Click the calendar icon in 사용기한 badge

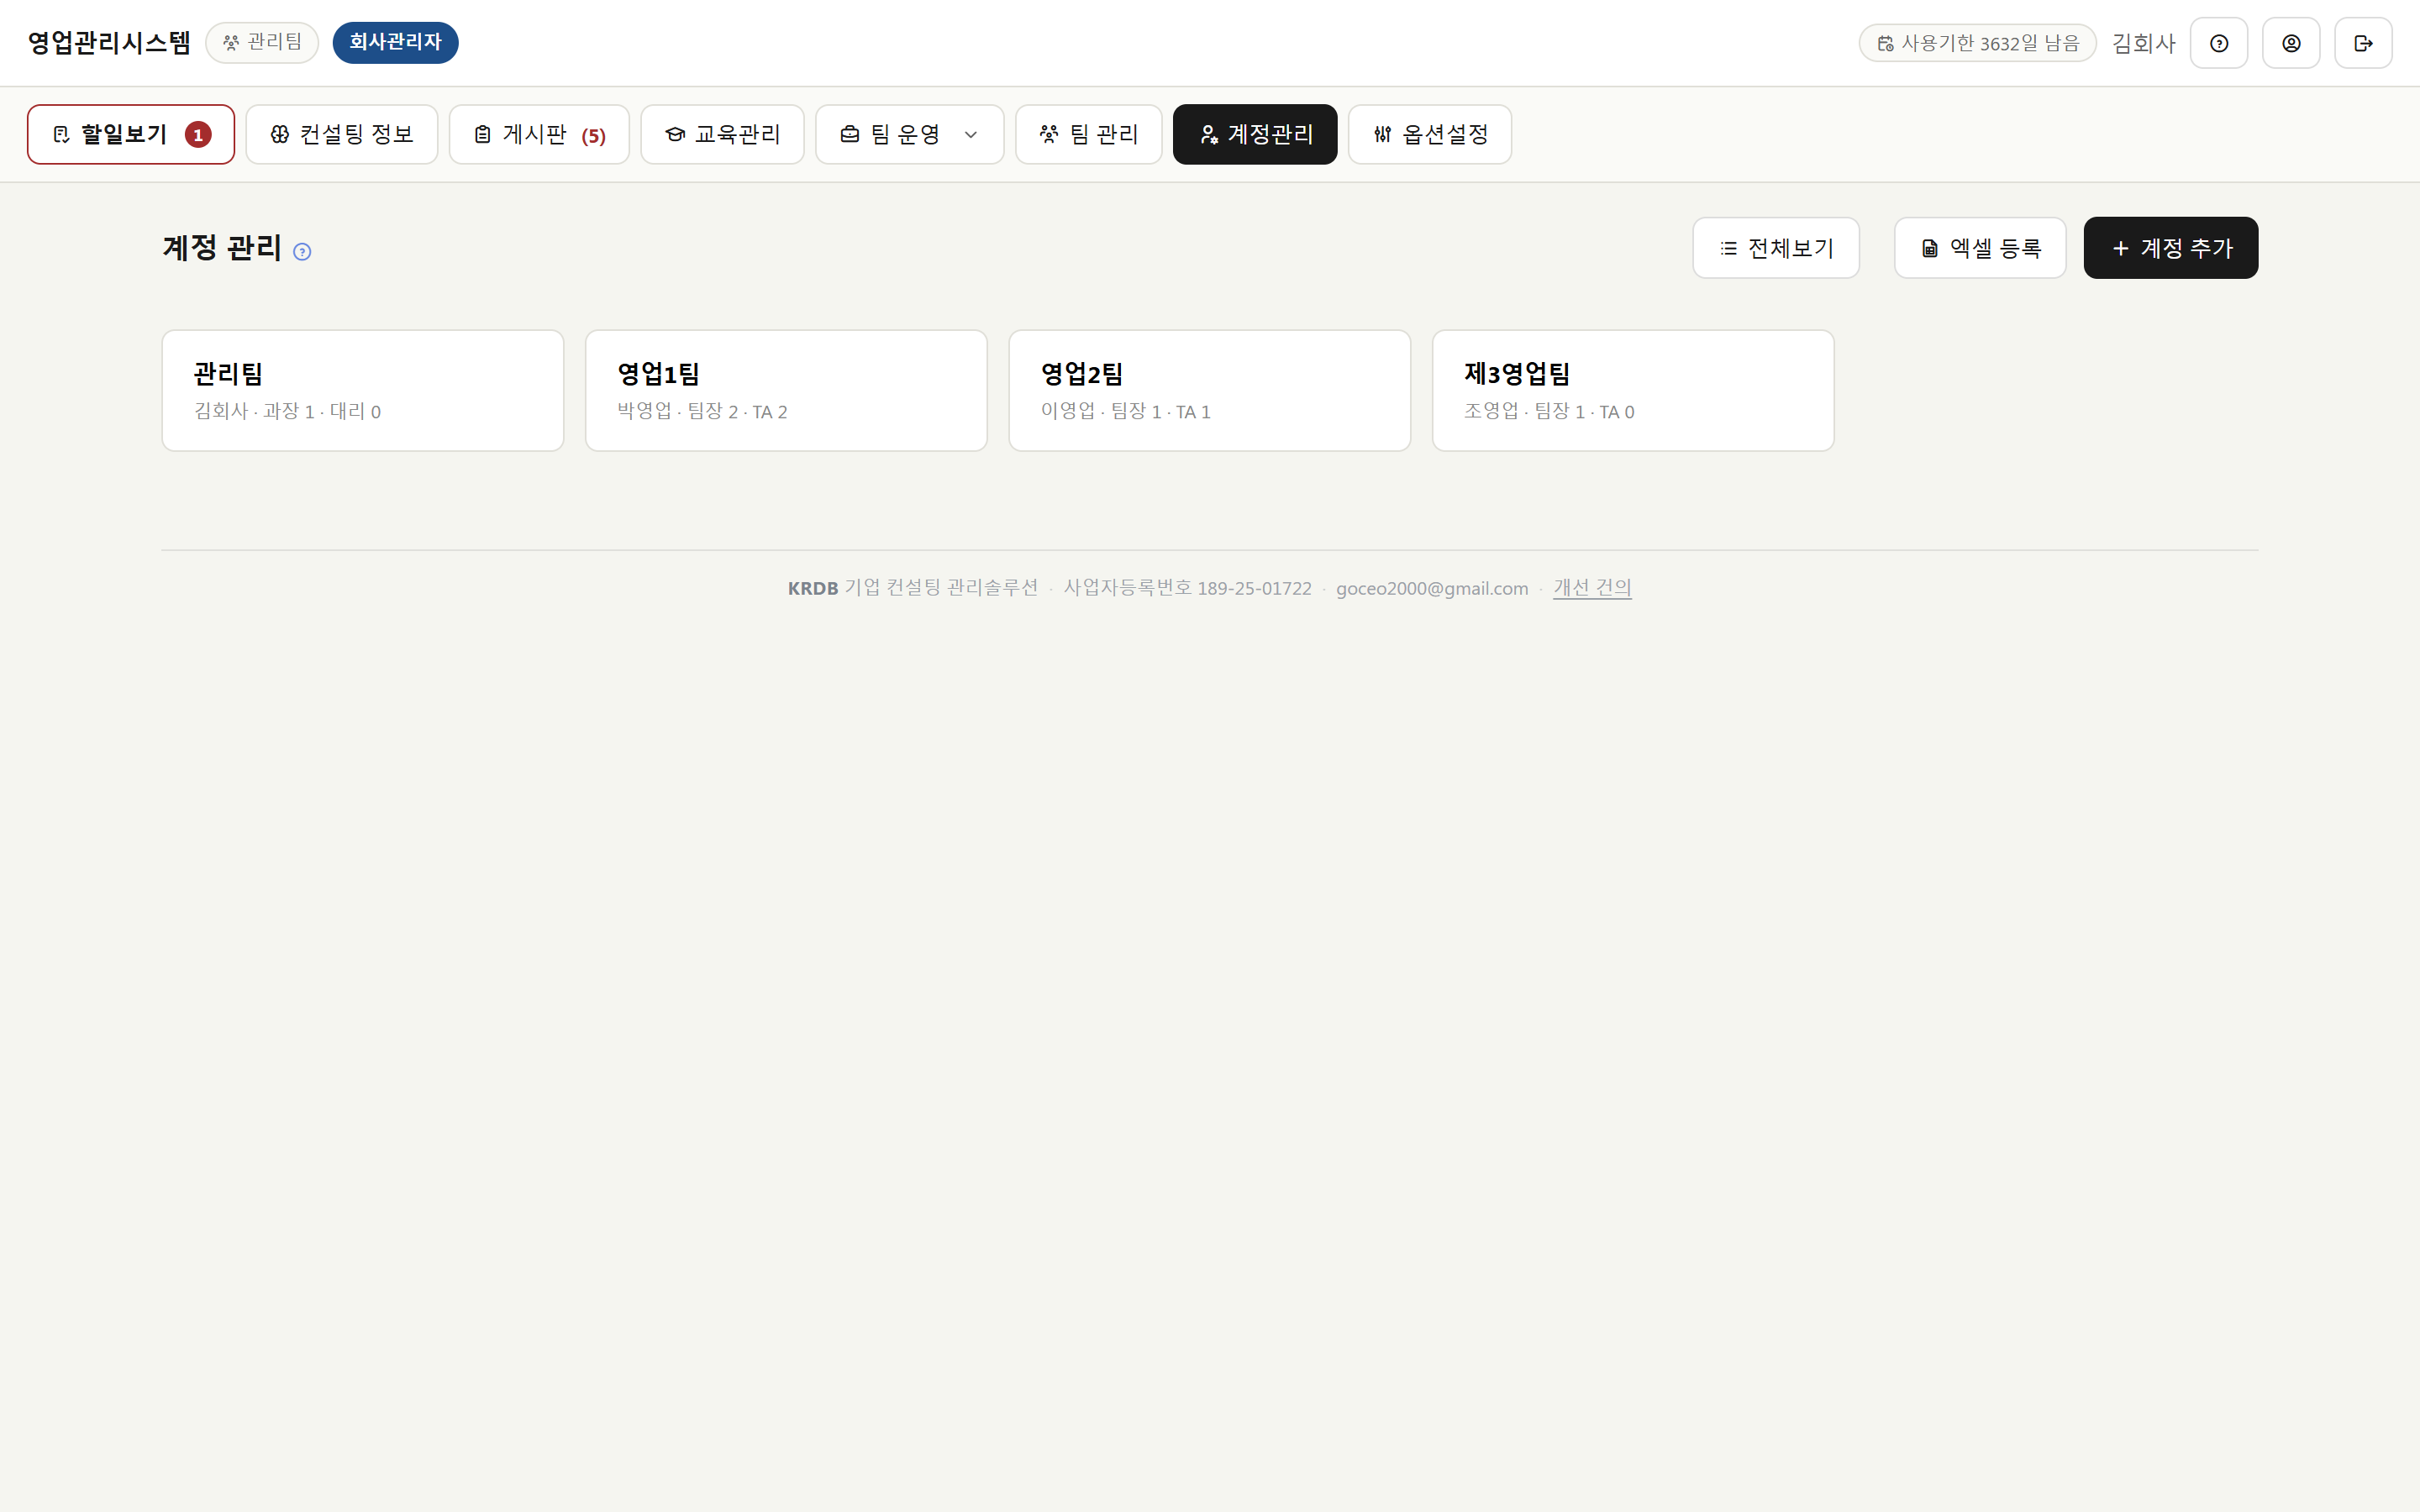pos(1885,43)
